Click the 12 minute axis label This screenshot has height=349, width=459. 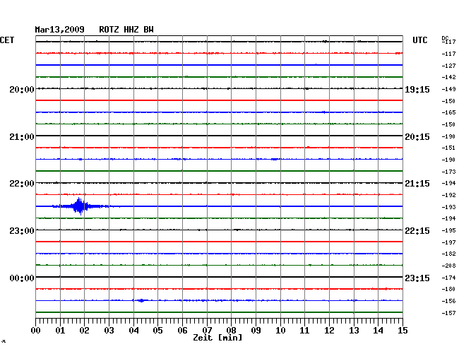pyautogui.click(x=329, y=330)
